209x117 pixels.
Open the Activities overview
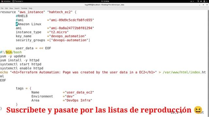6,1
